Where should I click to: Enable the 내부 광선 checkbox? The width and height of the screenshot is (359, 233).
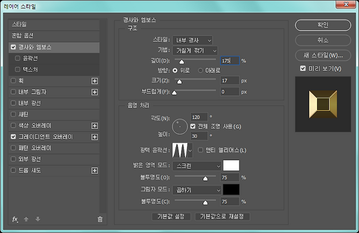[13, 103]
